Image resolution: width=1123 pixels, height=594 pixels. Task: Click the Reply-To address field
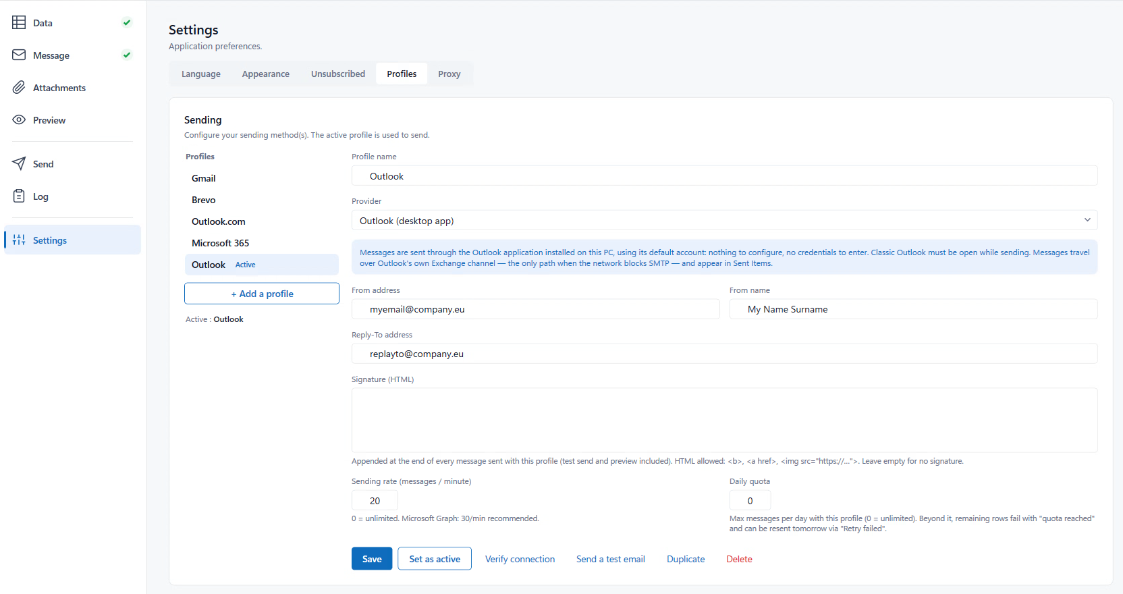724,354
